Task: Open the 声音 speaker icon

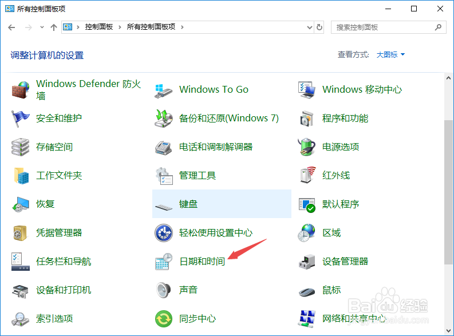Action: coord(164,290)
